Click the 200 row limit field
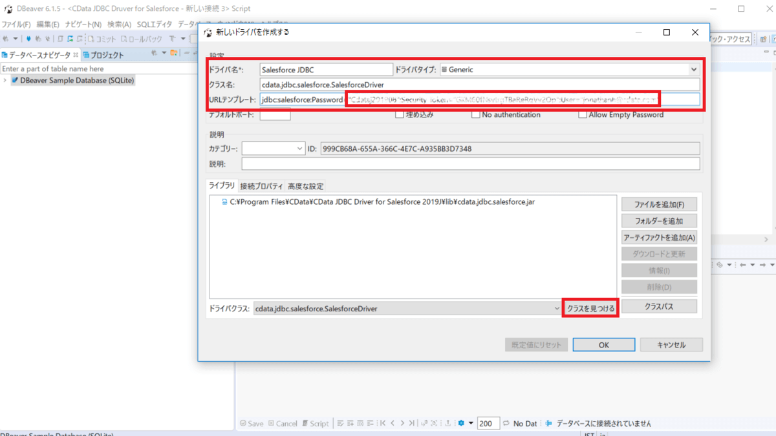The width and height of the screenshot is (776, 436). pos(488,424)
